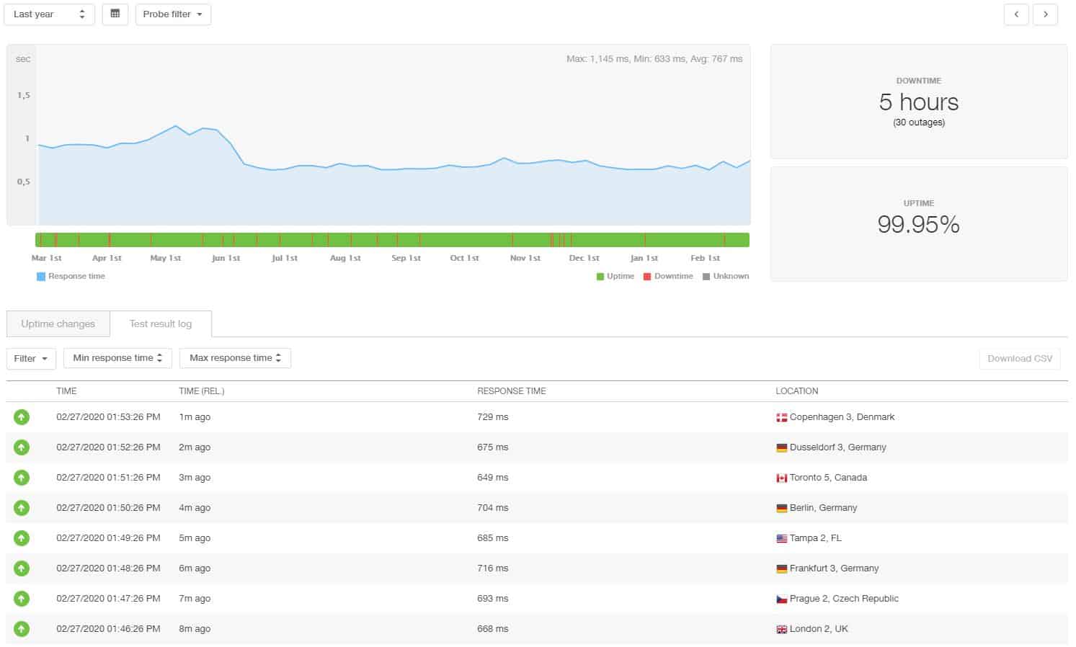Click the LOCATION column header
The image size is (1076, 647).
tap(797, 391)
